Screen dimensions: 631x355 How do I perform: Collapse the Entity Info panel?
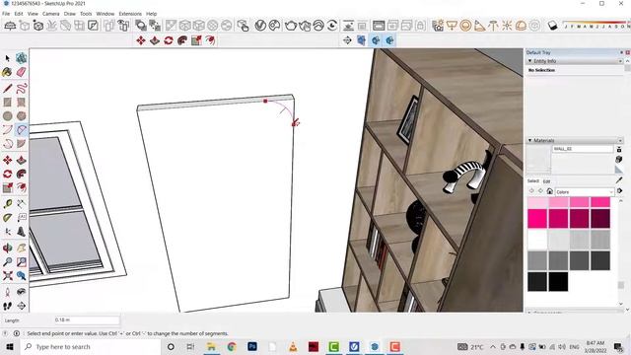point(530,61)
